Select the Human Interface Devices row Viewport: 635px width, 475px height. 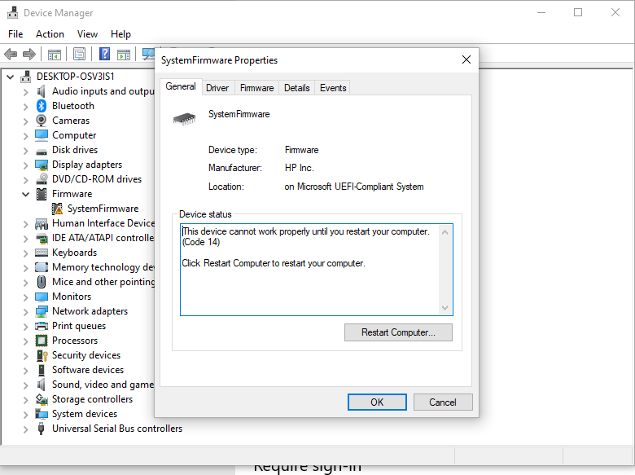click(x=103, y=223)
